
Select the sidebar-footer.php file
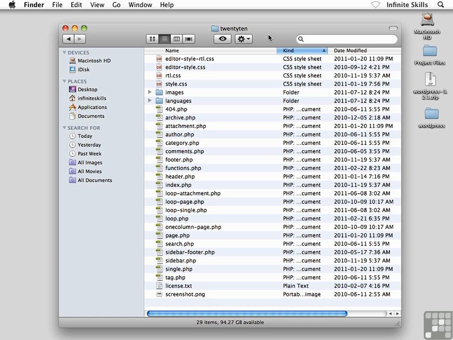272,252
